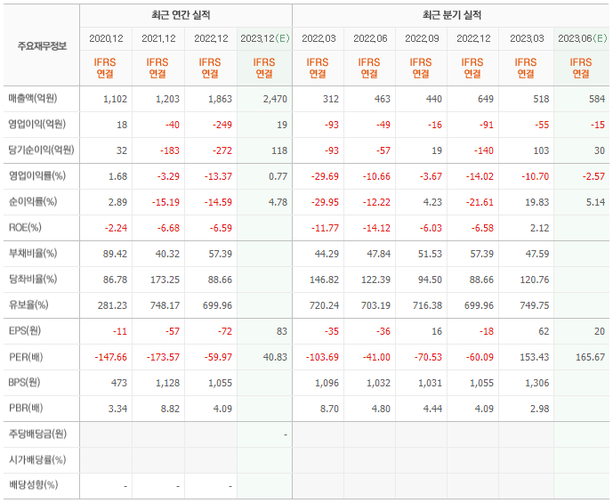613x503 pixels.
Task: Click the 118 estimated net income value
Action: click(x=279, y=150)
